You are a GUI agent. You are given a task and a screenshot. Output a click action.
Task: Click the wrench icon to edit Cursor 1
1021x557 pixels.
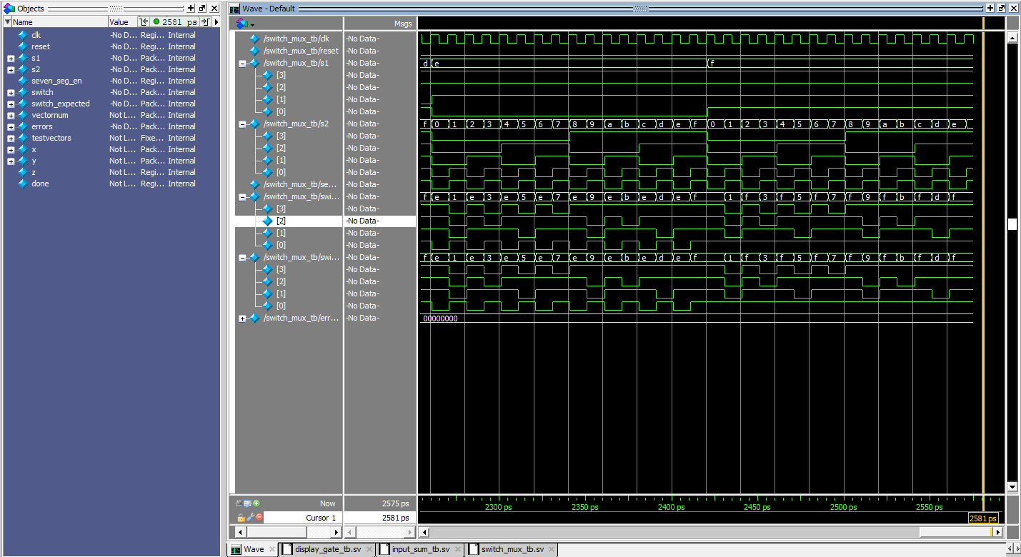pyautogui.click(x=250, y=517)
